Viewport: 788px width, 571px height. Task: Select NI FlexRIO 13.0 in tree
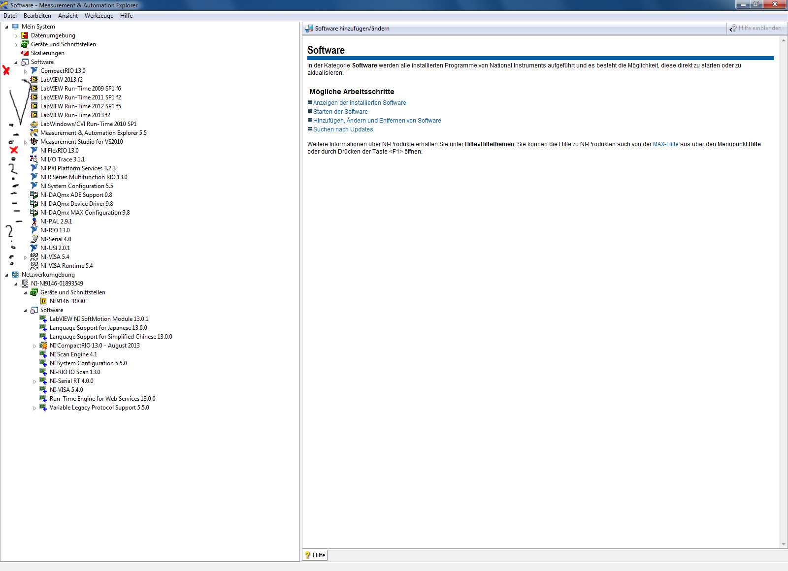[59, 151]
